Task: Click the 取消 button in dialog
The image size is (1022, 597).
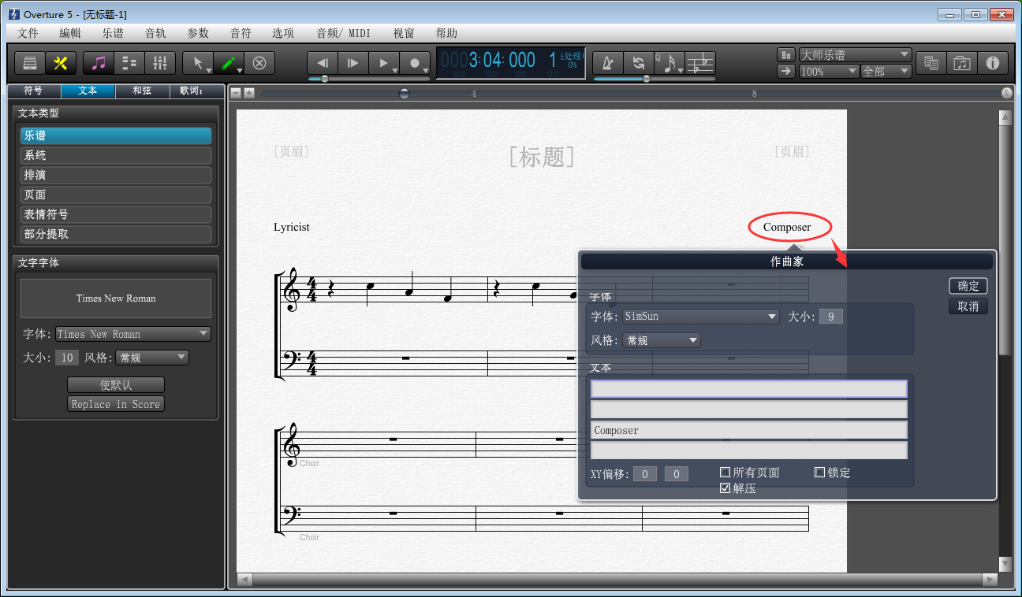Action: click(x=968, y=306)
